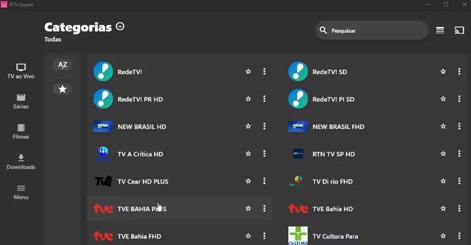Favorite the RedeTV! SD channel
Viewport: 471px width, 245px height.
click(443, 71)
